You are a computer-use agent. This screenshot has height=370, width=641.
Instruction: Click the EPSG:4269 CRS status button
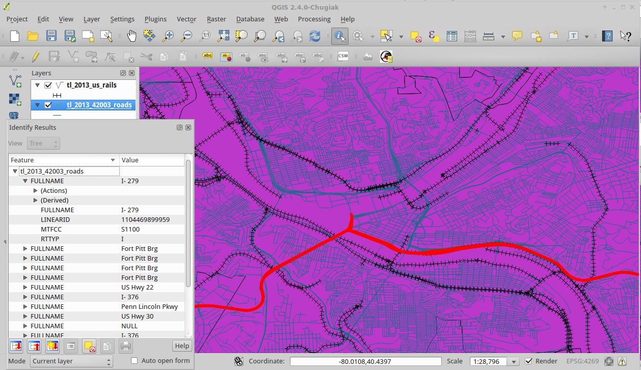582,361
